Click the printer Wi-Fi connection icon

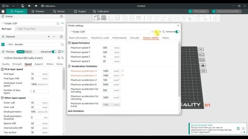62,23
